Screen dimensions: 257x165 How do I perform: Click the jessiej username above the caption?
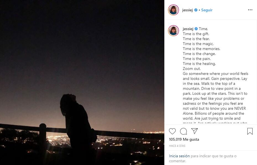[188, 28]
